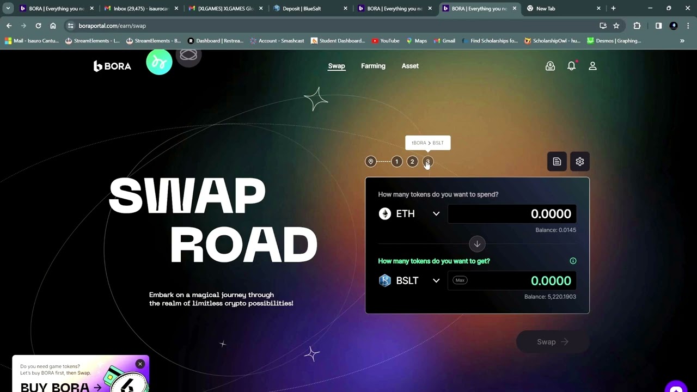The image size is (697, 392).
Task: Open the Maps bookmark
Action: pos(416,41)
